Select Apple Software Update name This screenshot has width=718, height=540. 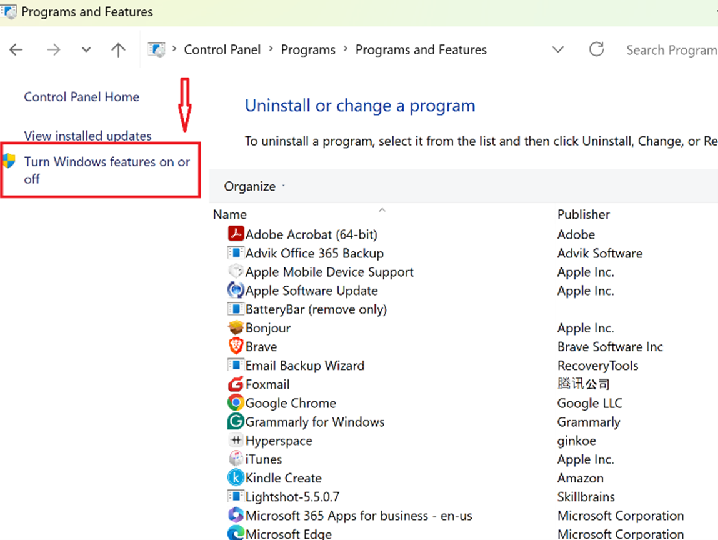[311, 291]
